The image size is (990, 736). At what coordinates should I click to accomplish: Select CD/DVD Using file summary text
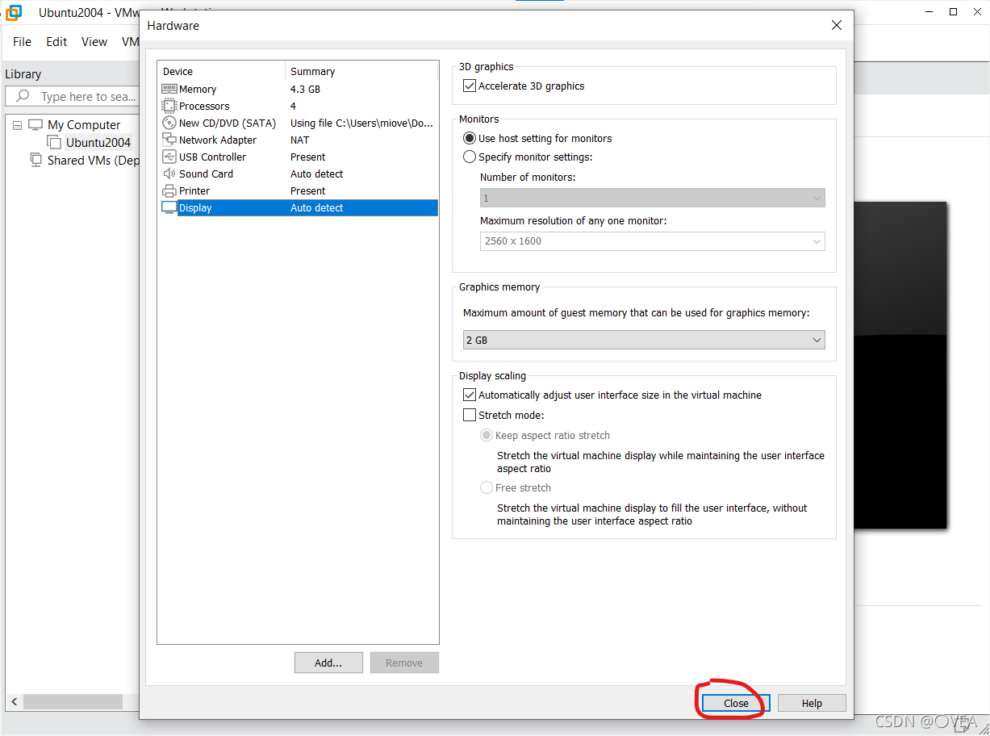(363, 123)
